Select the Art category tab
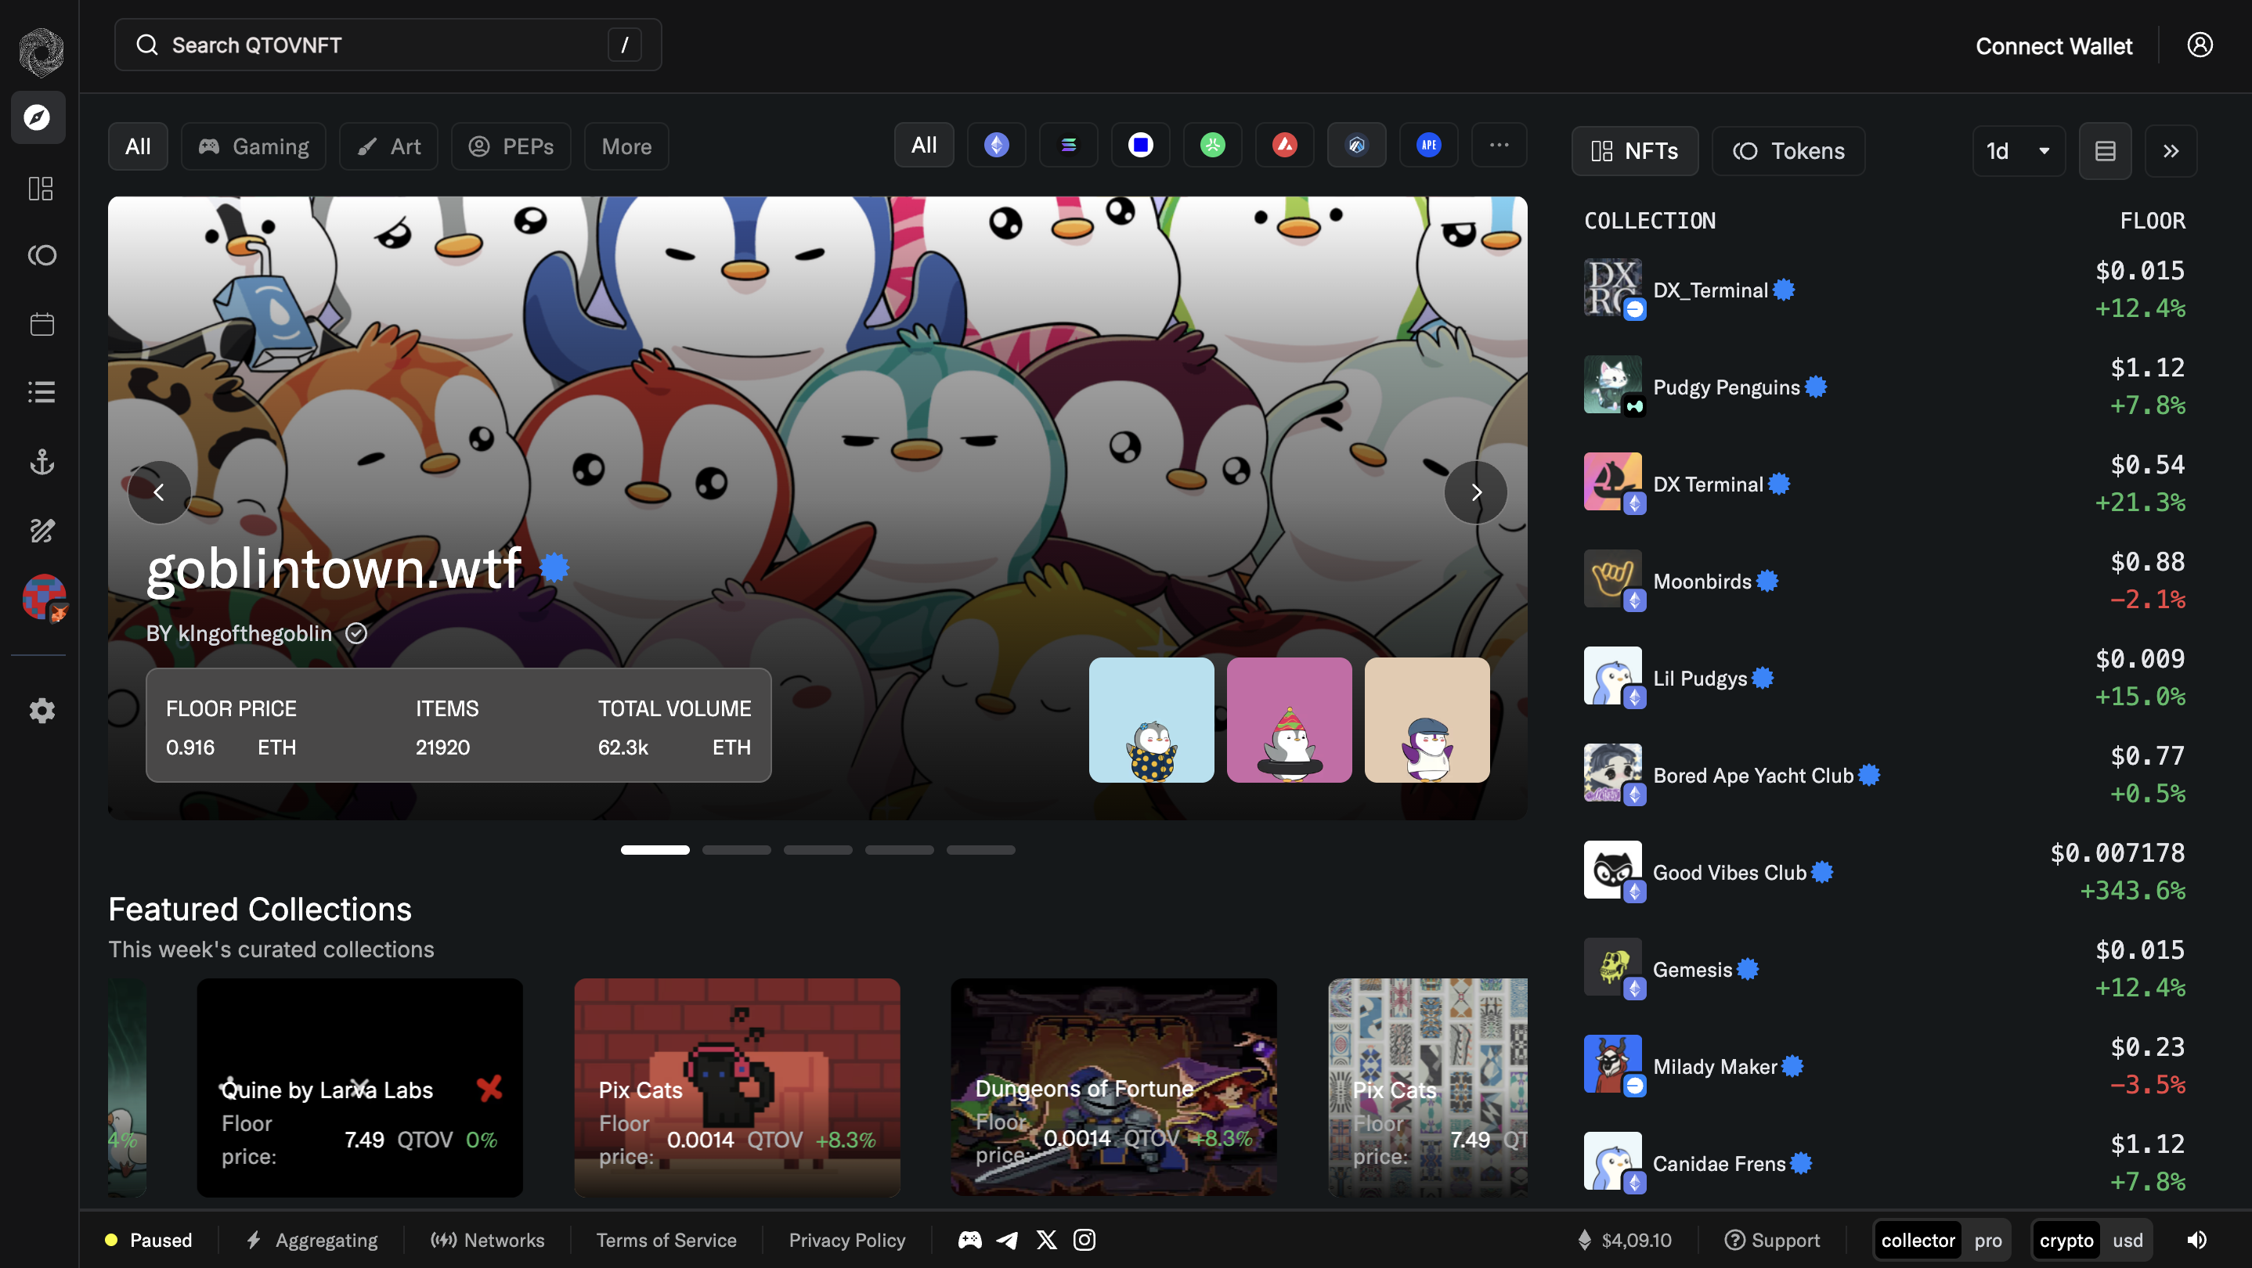The width and height of the screenshot is (2252, 1268). pos(388,146)
